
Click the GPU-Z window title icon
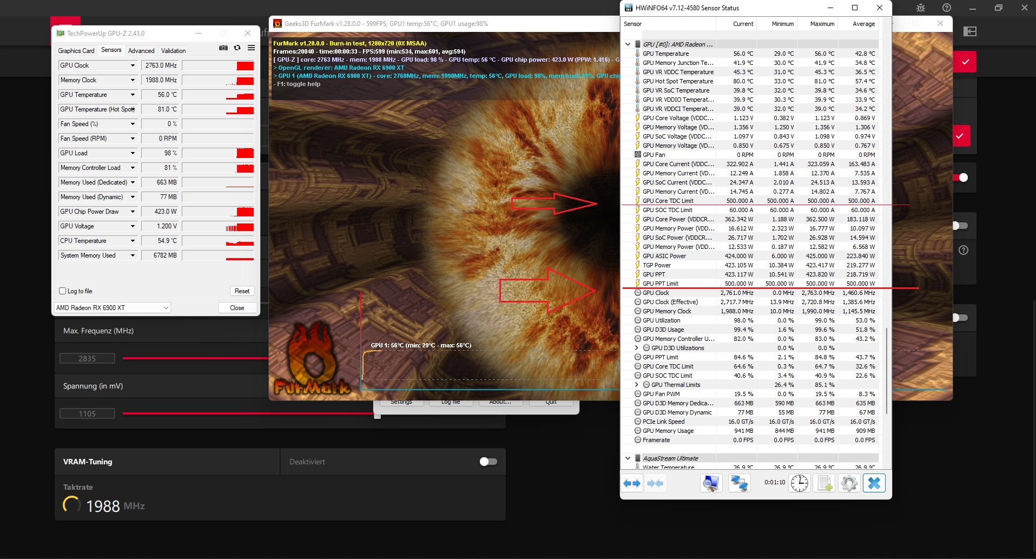click(x=61, y=33)
